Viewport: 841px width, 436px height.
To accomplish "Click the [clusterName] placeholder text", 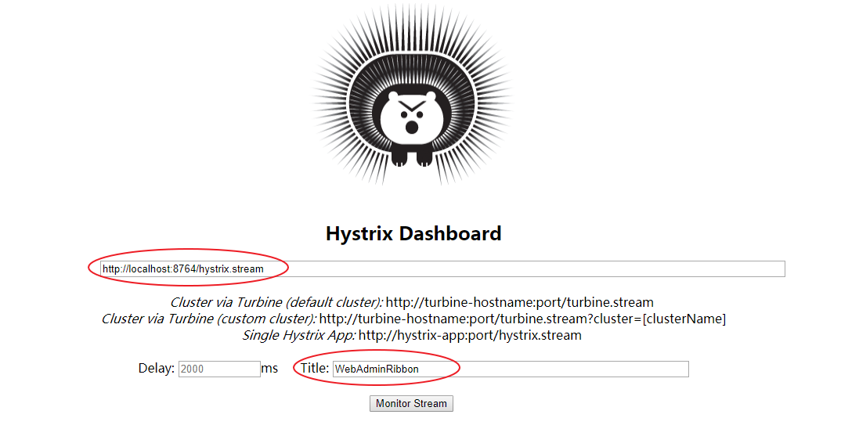I will pos(684,319).
